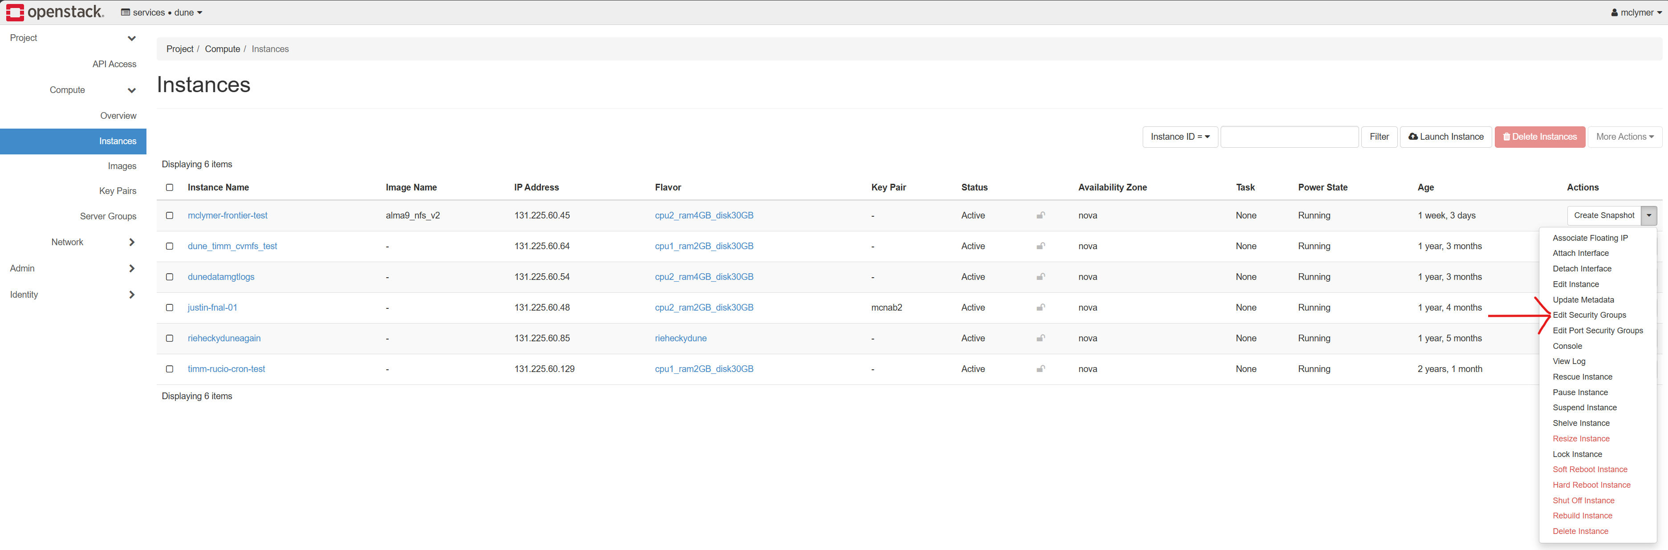Click the OpenStack logo

pos(55,12)
